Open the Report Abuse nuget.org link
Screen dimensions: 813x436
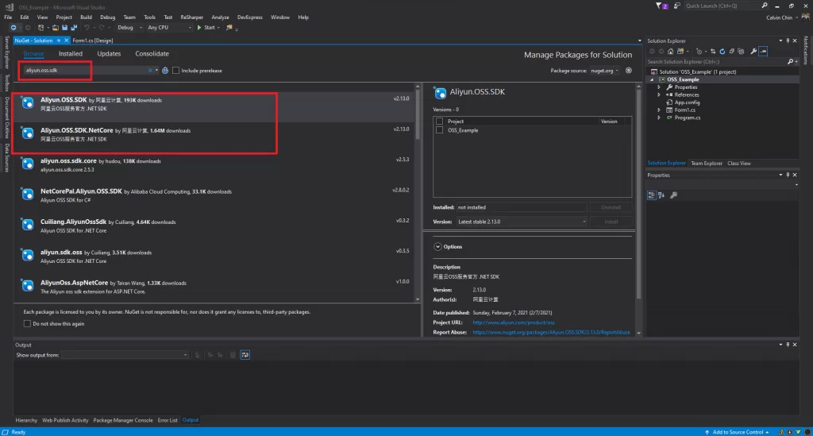click(551, 332)
